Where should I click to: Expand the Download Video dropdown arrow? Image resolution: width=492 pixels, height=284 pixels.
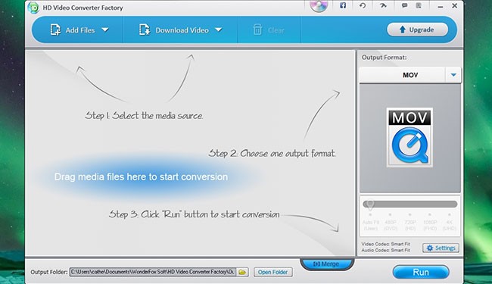[219, 30]
